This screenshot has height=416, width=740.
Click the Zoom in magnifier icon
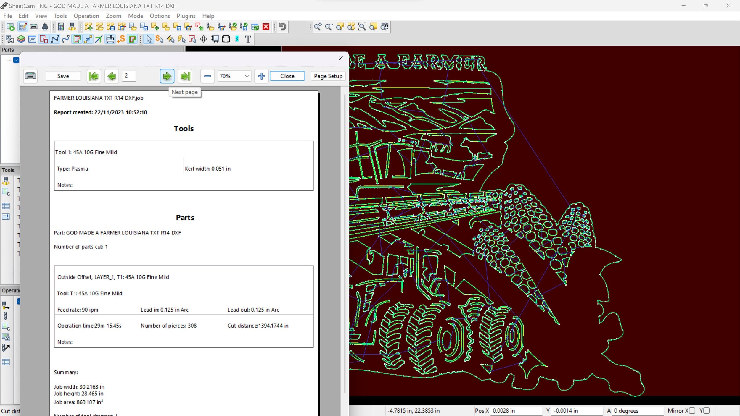pyautogui.click(x=318, y=27)
